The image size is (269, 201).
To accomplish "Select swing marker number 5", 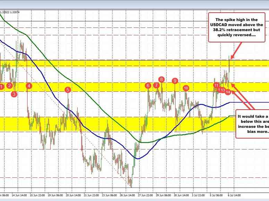I will coord(68,90).
